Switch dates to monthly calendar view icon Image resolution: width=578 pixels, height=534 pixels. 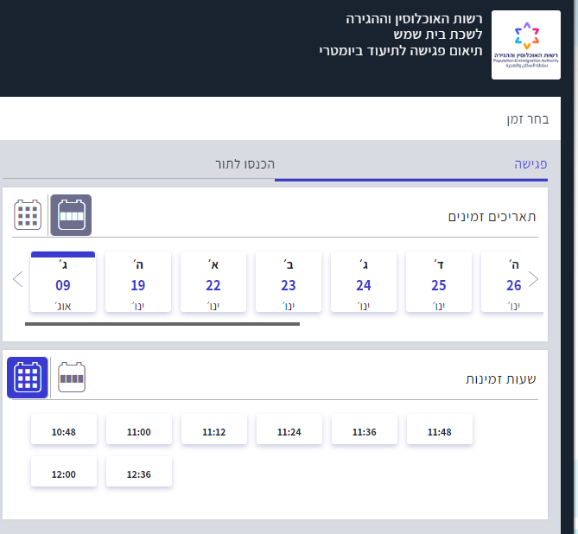pos(28,215)
